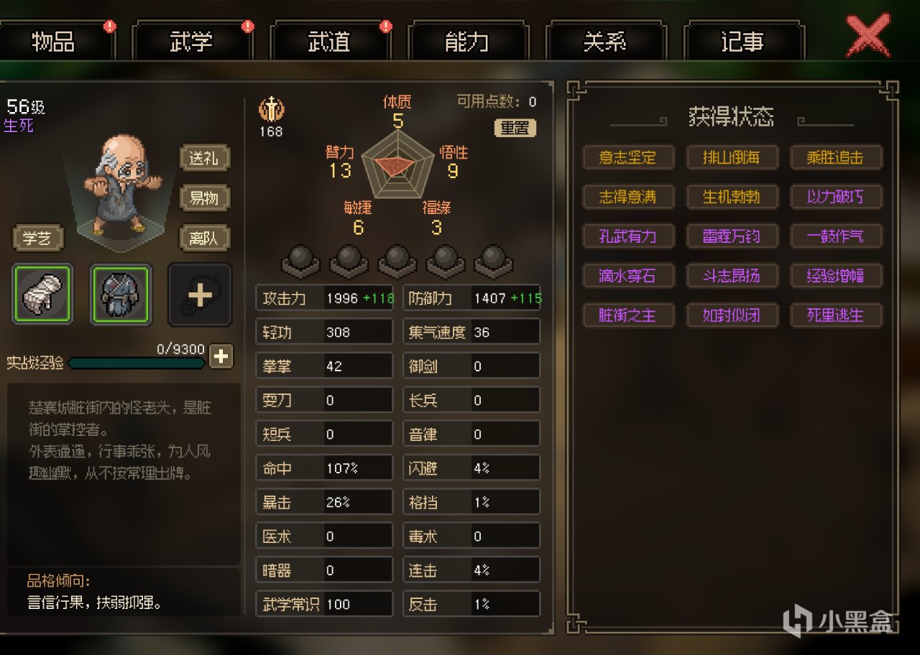Image resolution: width=920 pixels, height=655 pixels.
Task: Open the empty accessory slot with plus
Action: 200,294
